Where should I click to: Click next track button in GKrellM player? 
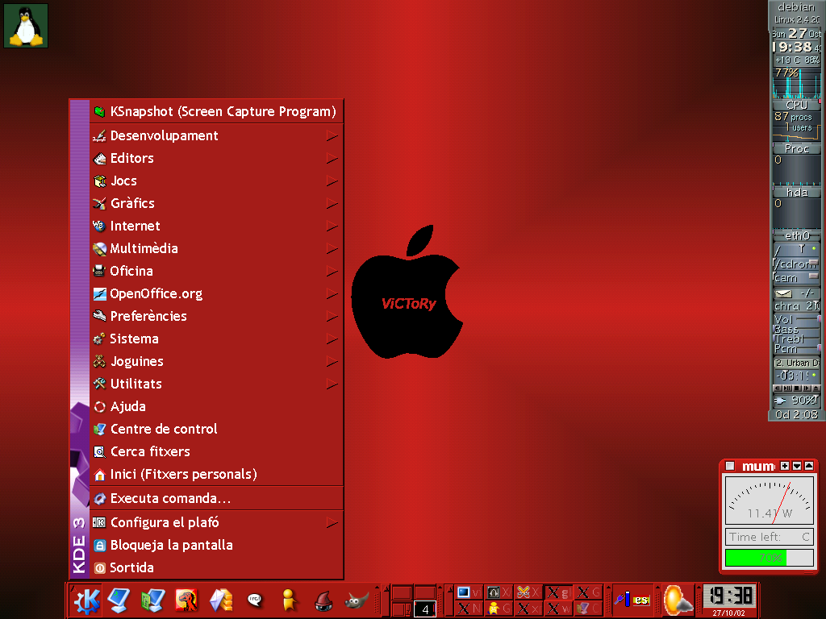tap(807, 388)
